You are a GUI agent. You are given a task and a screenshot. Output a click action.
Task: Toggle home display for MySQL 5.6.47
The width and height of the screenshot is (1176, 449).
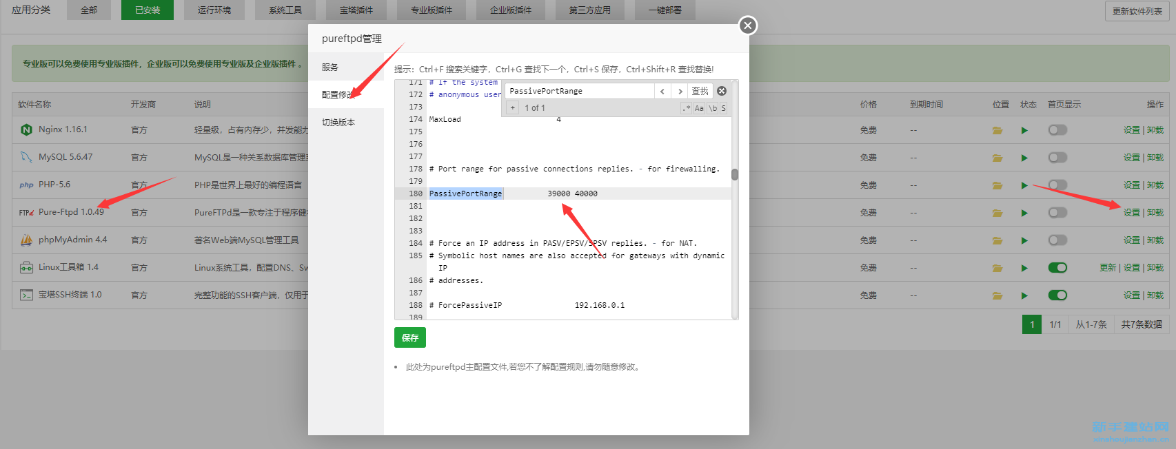click(1057, 158)
